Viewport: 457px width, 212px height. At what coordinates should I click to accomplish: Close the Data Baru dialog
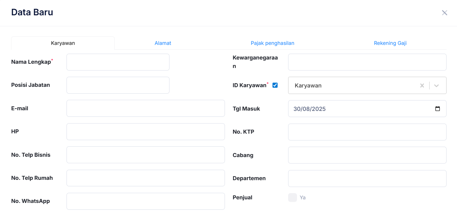444,13
